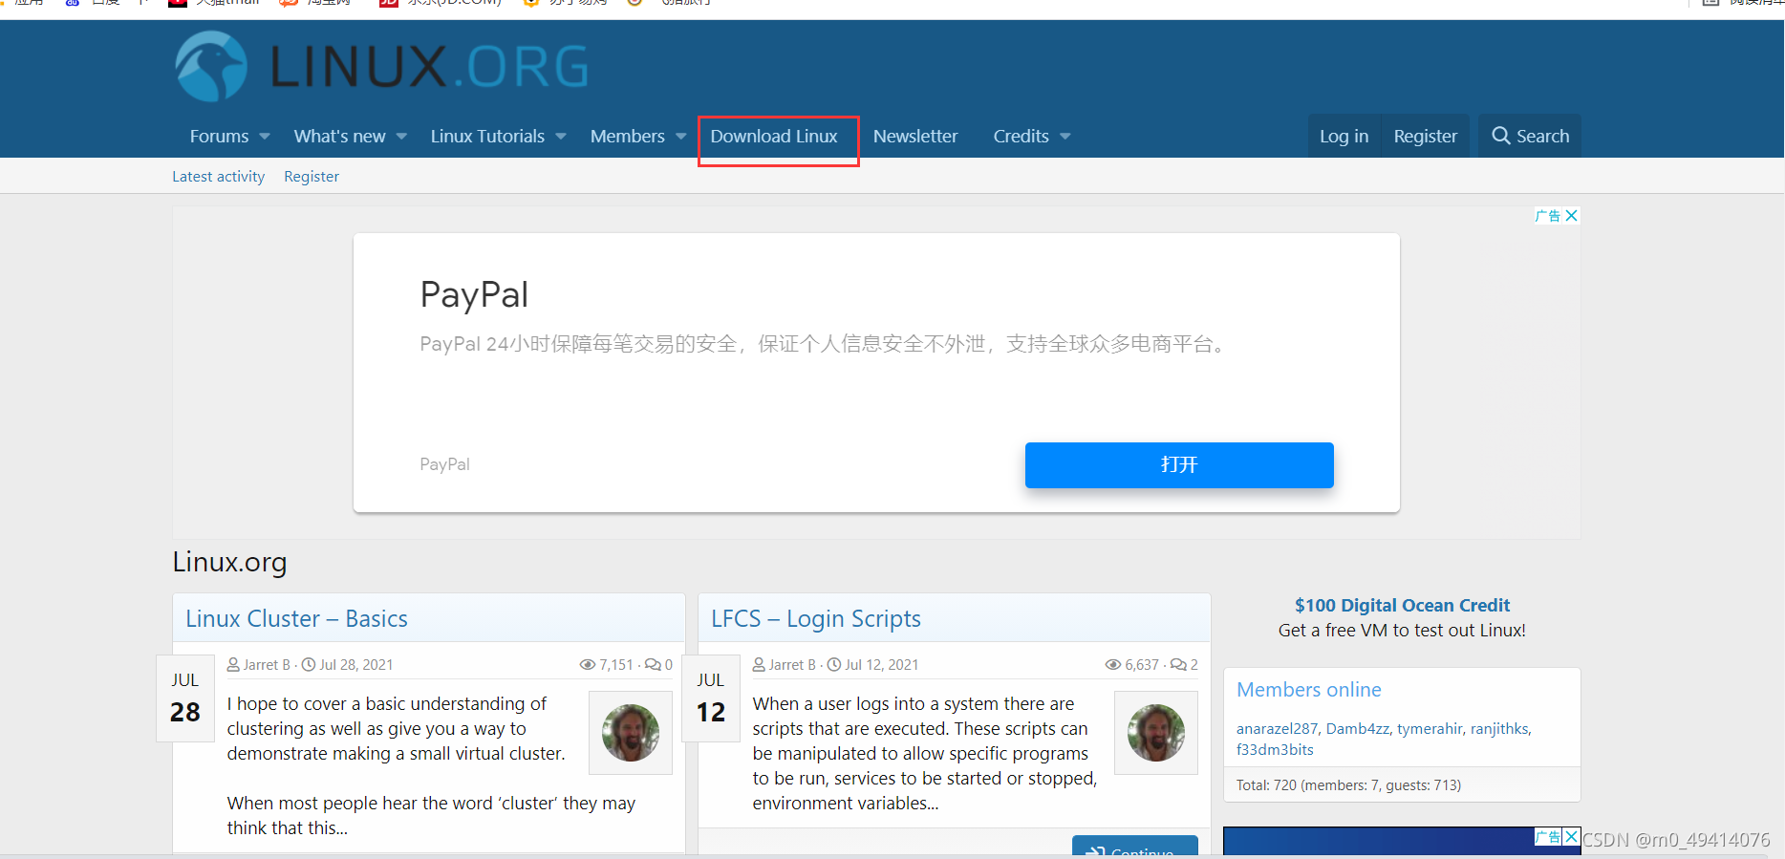Image resolution: width=1785 pixels, height=859 pixels.
Task: Open member f33dm3bits's profile
Action: pos(1275,750)
